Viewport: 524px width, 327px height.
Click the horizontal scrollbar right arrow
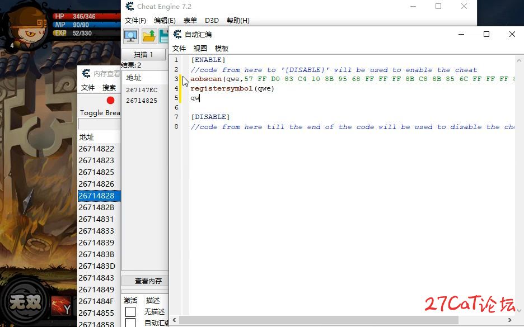coord(509,320)
